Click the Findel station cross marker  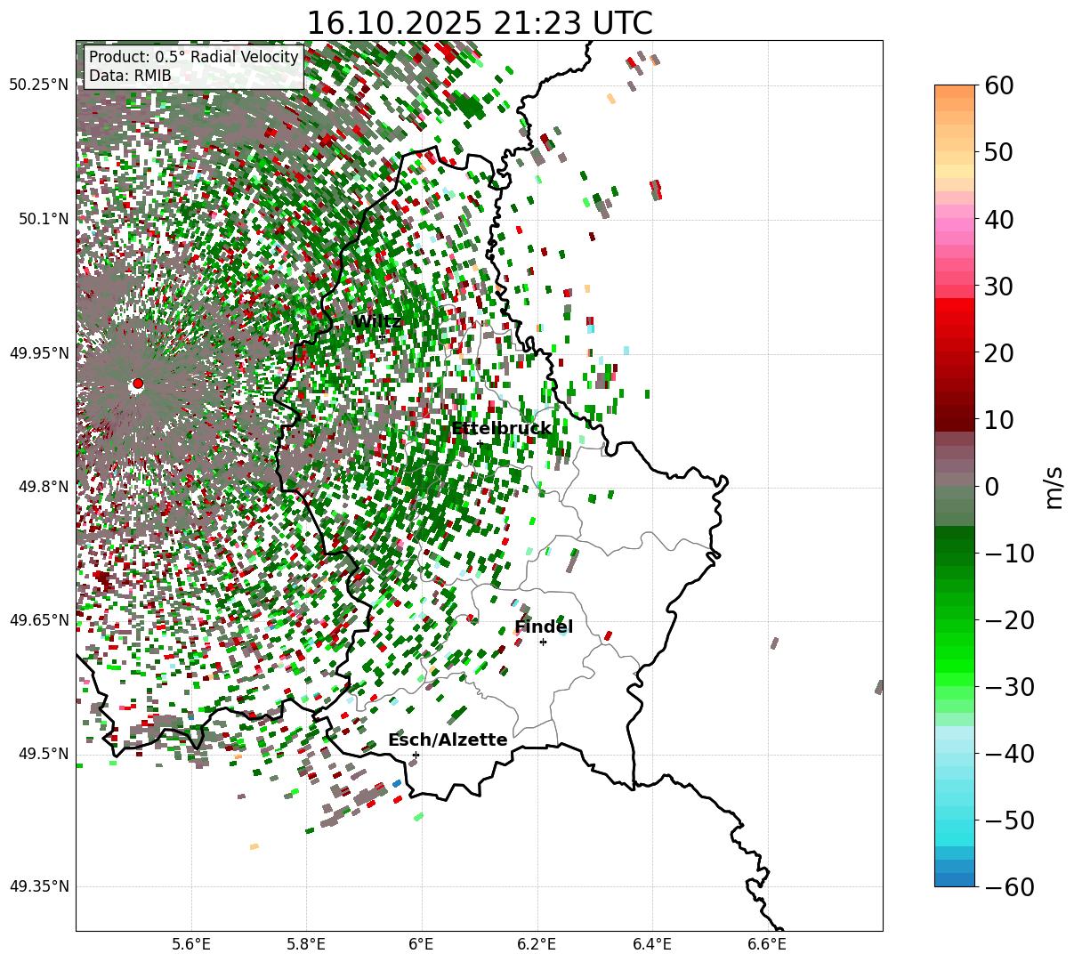pyautogui.click(x=543, y=642)
